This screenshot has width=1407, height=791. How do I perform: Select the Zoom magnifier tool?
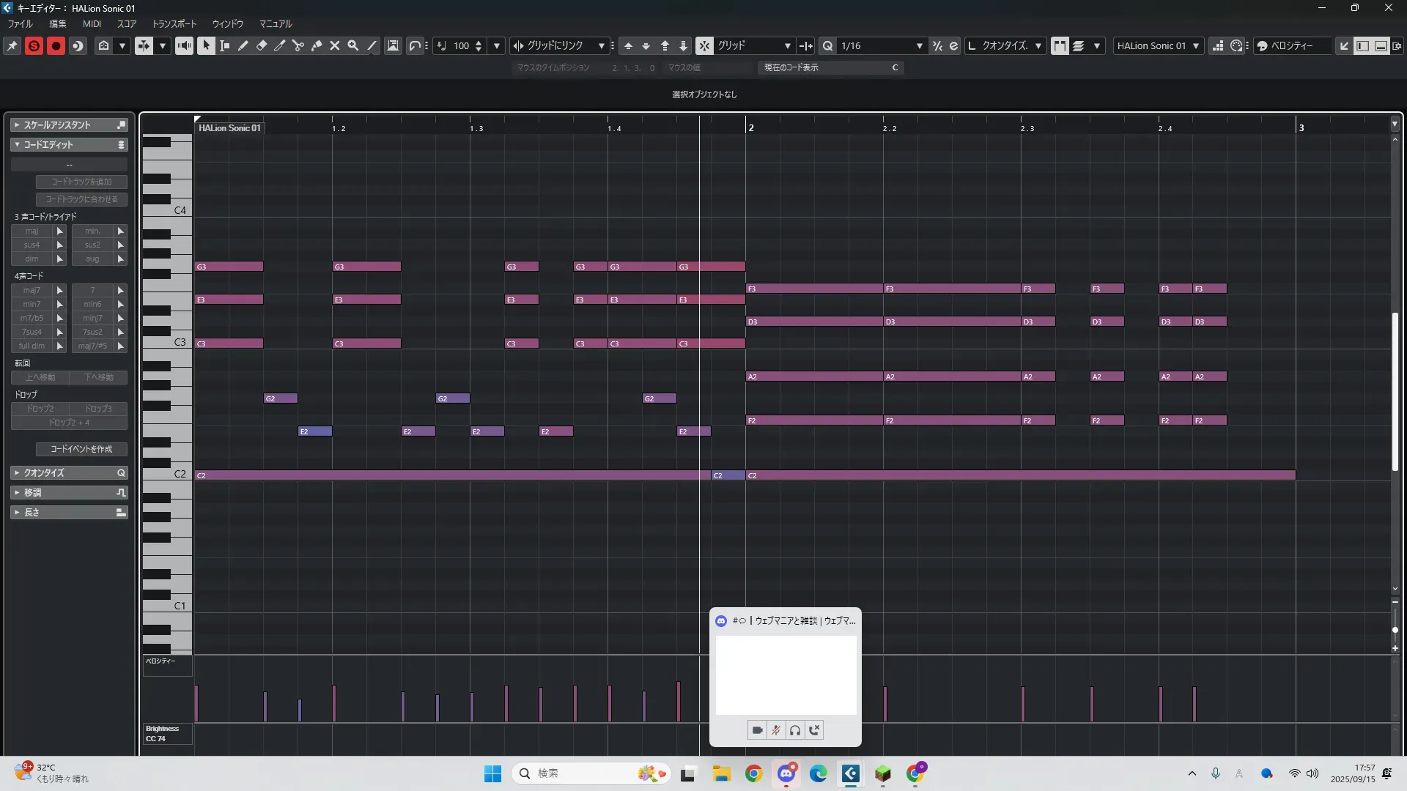pyautogui.click(x=353, y=45)
